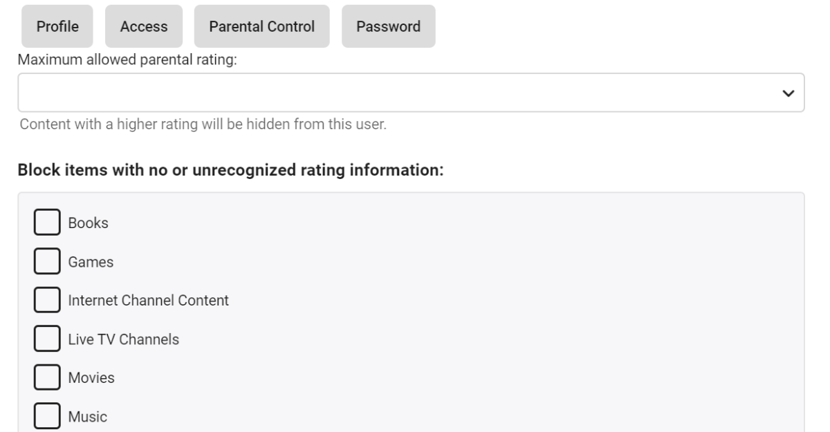Go to the Password tab
Screen dimensions: 830x432
pyautogui.click(x=388, y=27)
